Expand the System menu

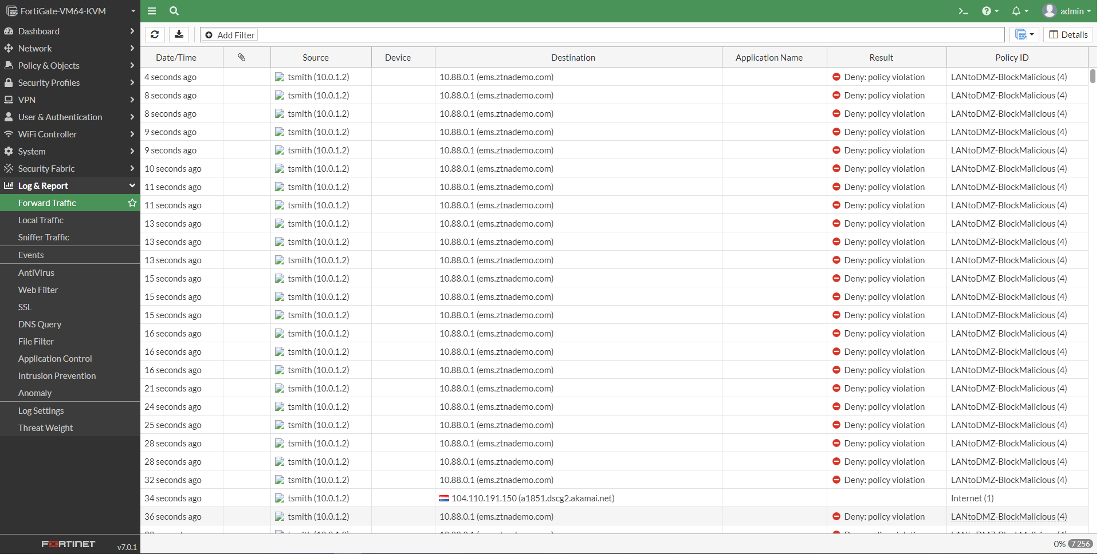pyautogui.click(x=70, y=151)
